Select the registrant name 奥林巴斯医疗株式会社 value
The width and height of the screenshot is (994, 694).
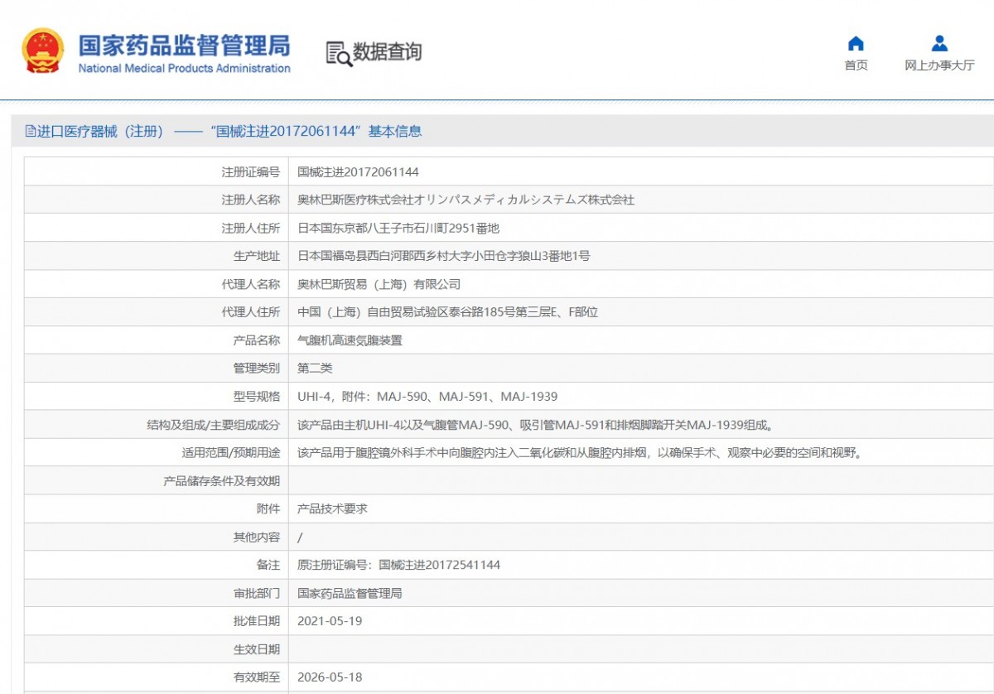coord(466,200)
